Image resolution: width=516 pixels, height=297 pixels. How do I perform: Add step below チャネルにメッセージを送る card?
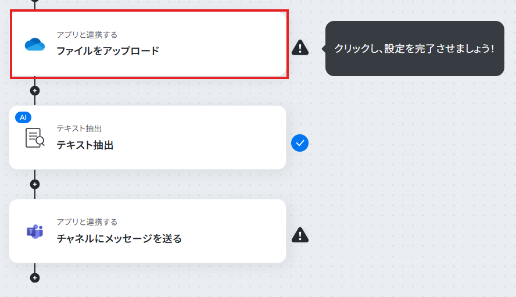(x=35, y=278)
